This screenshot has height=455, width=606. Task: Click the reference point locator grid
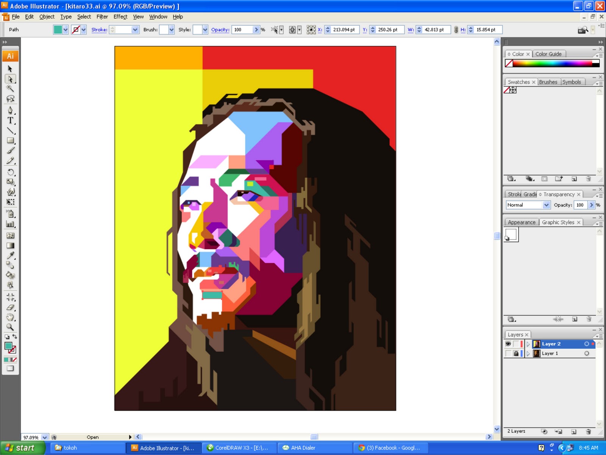311,30
